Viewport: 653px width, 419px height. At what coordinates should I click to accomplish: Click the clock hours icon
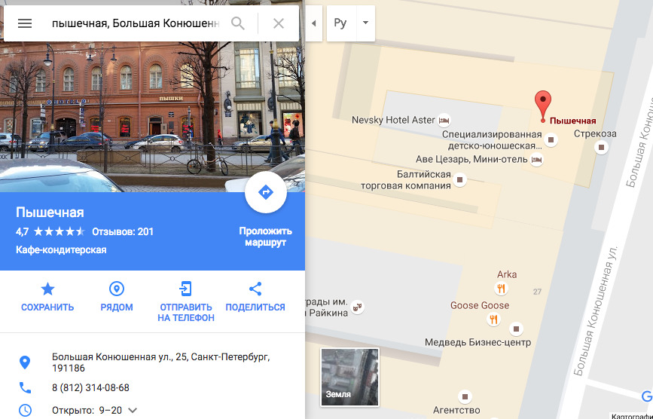point(25,410)
